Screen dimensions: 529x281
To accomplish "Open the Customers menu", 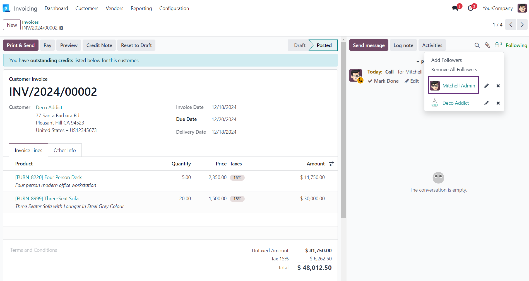I will [x=87, y=8].
